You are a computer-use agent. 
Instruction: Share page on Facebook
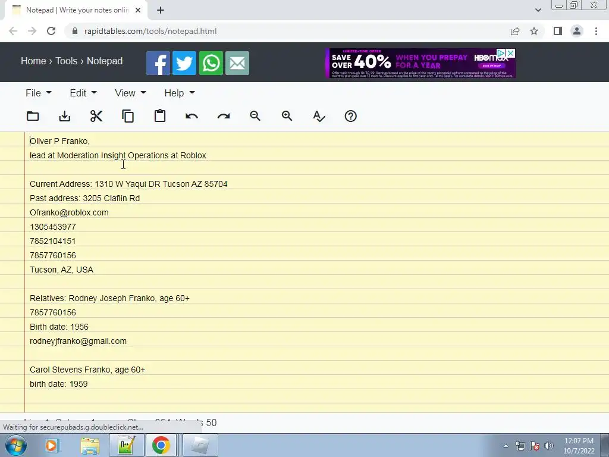click(x=158, y=63)
